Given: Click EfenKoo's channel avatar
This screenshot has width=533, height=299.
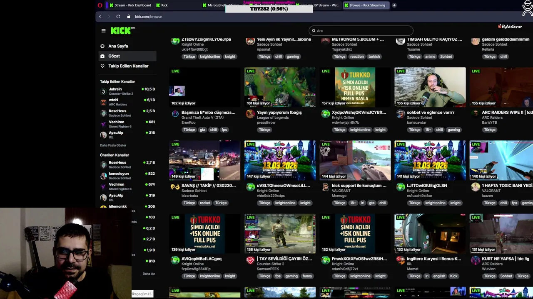Looking at the screenshot, I should pos(175,114).
